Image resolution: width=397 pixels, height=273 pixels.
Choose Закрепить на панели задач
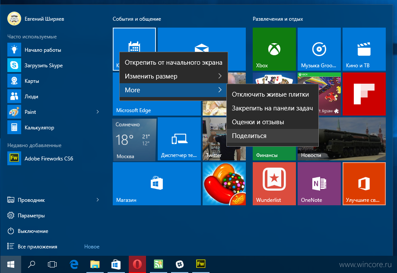coord(273,108)
